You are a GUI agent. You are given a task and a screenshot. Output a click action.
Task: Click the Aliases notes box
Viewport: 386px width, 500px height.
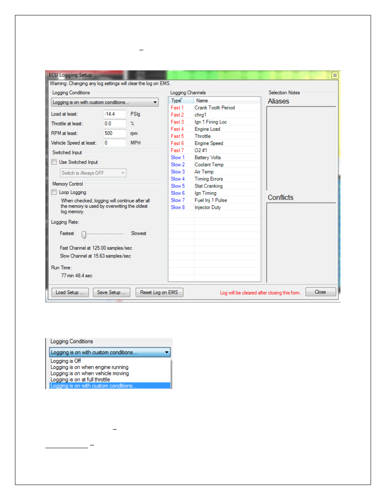coord(301,149)
